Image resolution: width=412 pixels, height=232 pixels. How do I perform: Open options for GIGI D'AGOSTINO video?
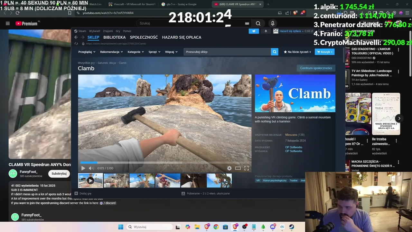[x=398, y=50]
